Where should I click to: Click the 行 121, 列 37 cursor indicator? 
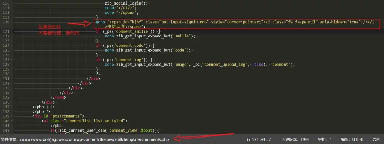click(259, 139)
